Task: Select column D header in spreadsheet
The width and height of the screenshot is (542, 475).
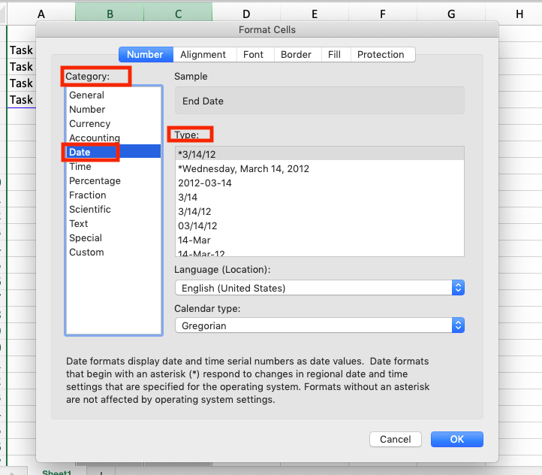Action: 246,13
